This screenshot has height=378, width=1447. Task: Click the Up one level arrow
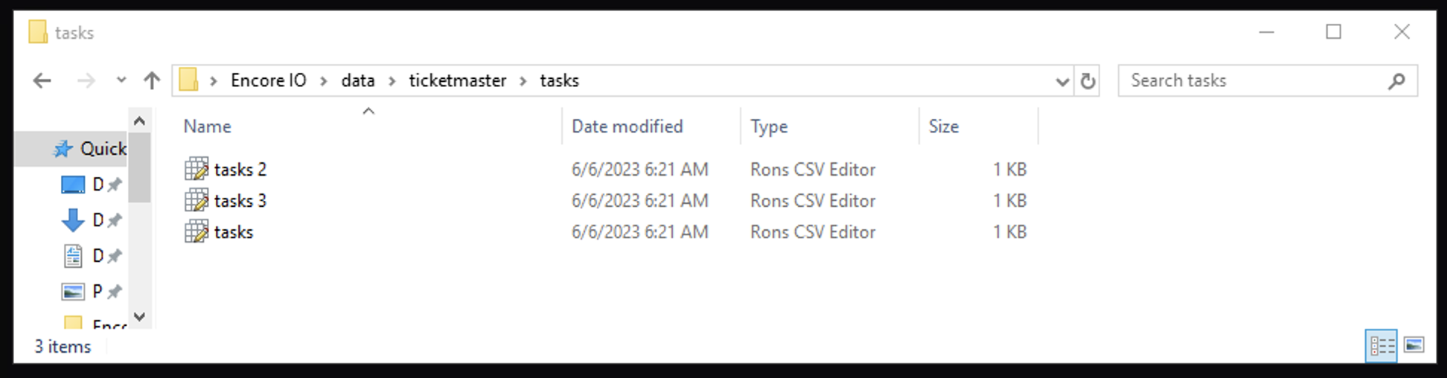tap(152, 80)
